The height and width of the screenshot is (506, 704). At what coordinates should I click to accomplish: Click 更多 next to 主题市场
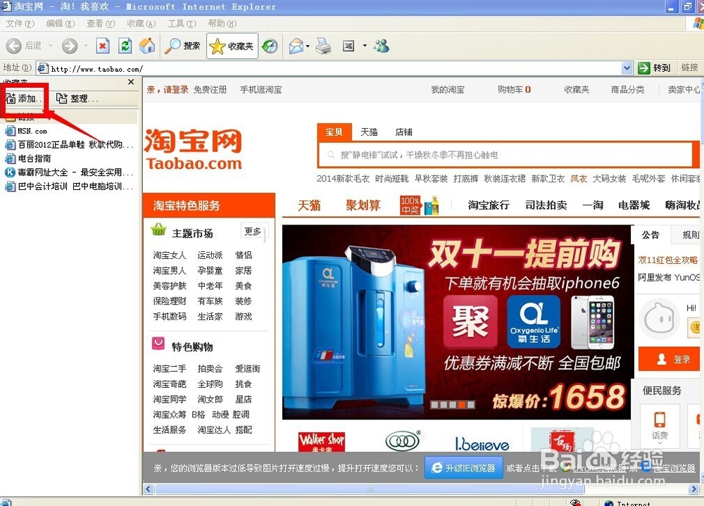coord(253,232)
